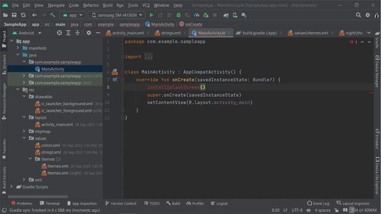Expand the manifests folder

tap(18, 48)
